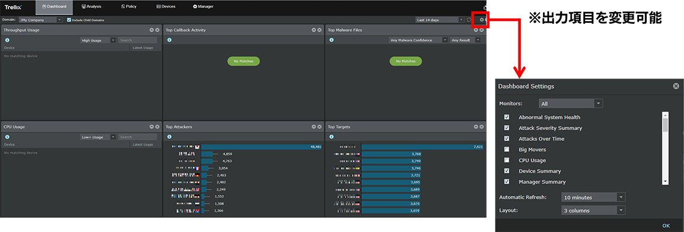Click Top Attackers bar with 48,481
Screen dimensions: 684x232
[x=261, y=147]
